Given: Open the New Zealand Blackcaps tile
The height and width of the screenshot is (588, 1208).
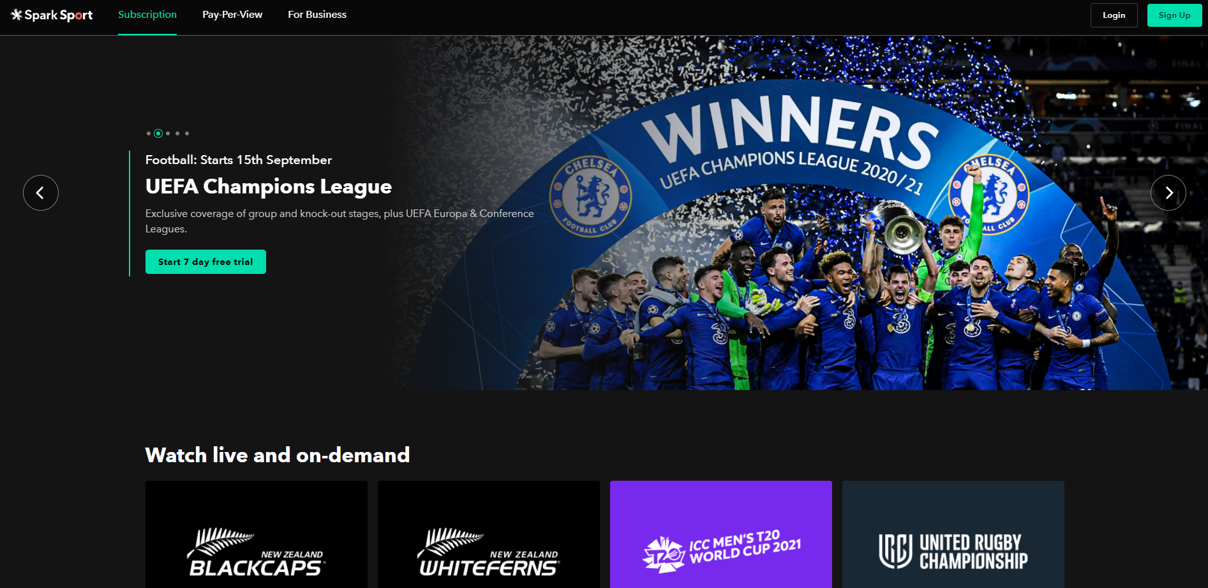Looking at the screenshot, I should tap(257, 535).
